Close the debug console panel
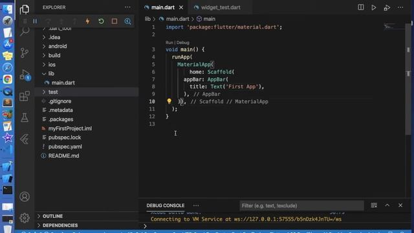The image size is (414, 233). tap(400, 205)
